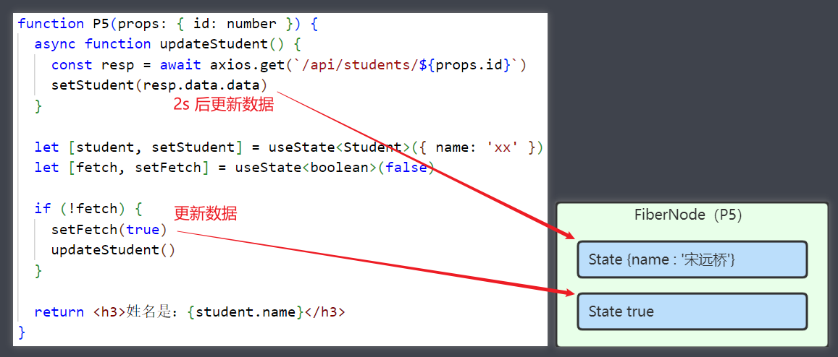Image resolution: width=838 pixels, height=357 pixels.
Task: Click the function name P5 in first line
Action: (x=101, y=24)
